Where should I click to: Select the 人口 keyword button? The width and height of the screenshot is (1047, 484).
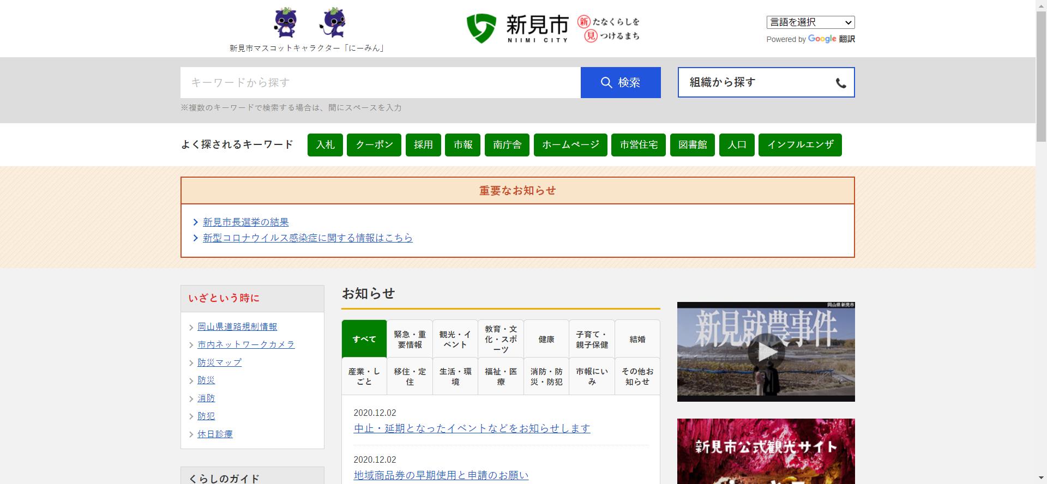(737, 145)
